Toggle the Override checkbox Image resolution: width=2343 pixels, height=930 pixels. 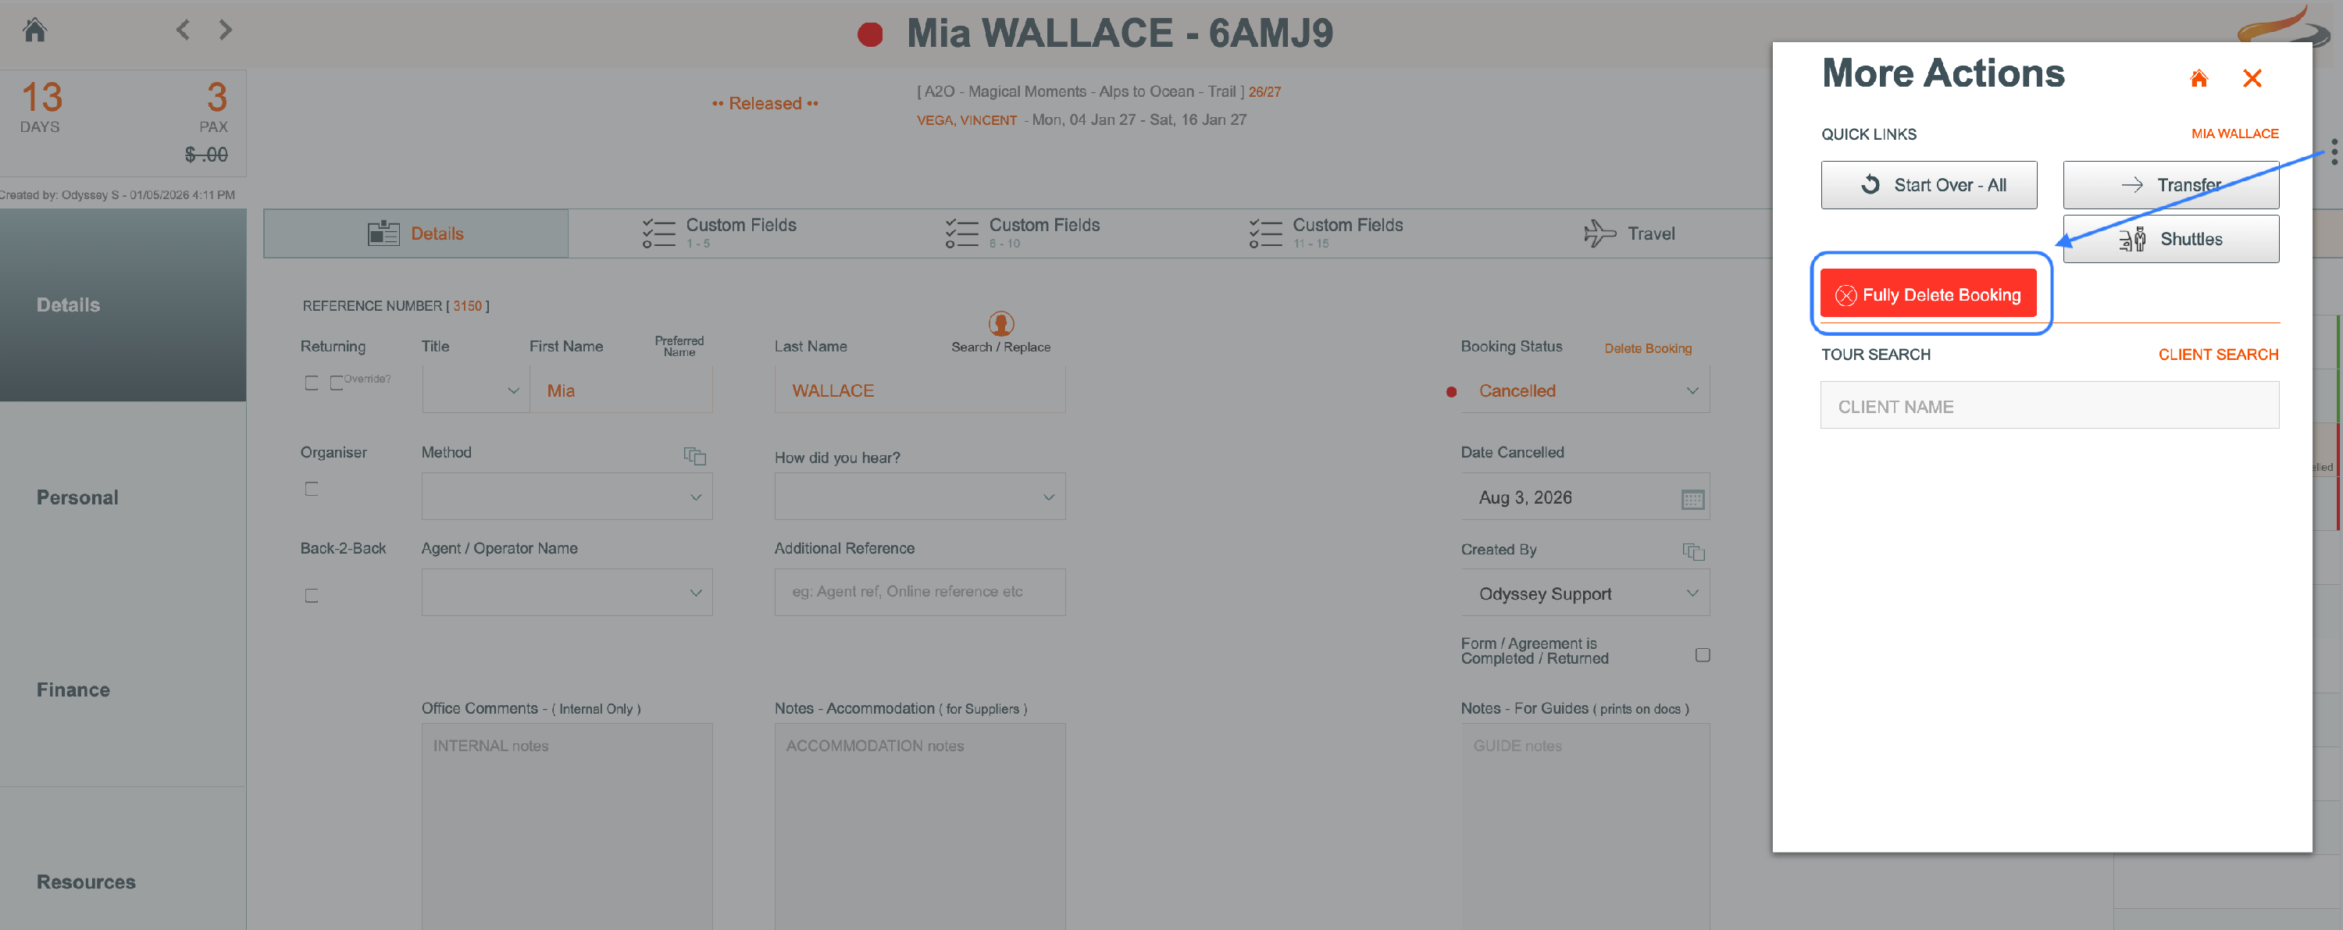(336, 383)
